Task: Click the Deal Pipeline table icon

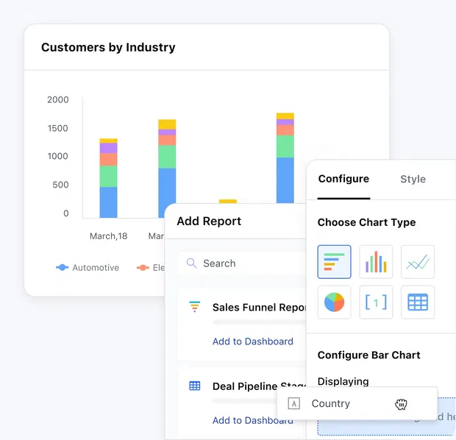Action: coord(195,386)
